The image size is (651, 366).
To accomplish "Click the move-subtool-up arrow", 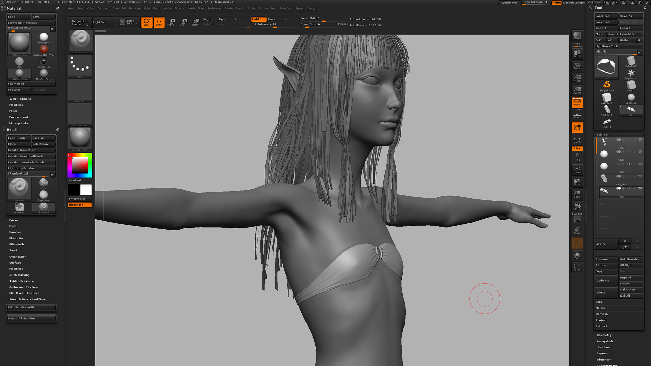I will pos(625,241).
